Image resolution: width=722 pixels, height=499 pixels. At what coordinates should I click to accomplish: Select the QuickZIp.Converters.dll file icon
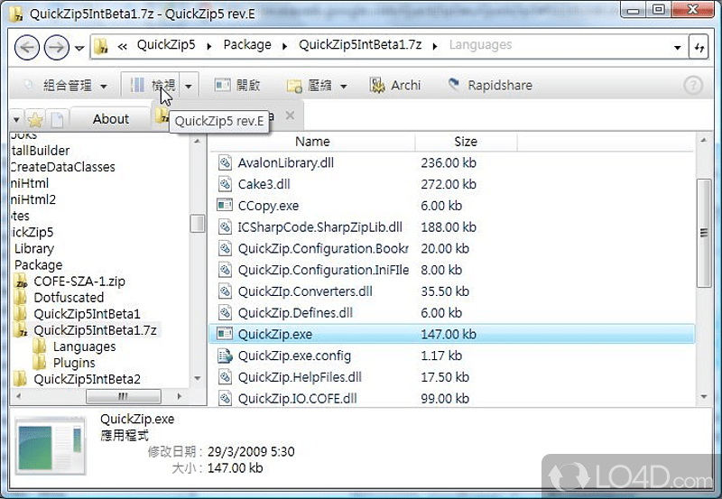pyautogui.click(x=225, y=291)
